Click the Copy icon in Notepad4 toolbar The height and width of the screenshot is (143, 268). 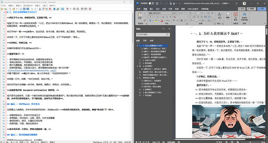(x=44, y=9)
